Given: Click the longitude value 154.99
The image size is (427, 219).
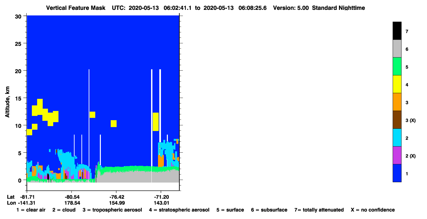Looking at the screenshot, I should pyautogui.click(x=117, y=203).
